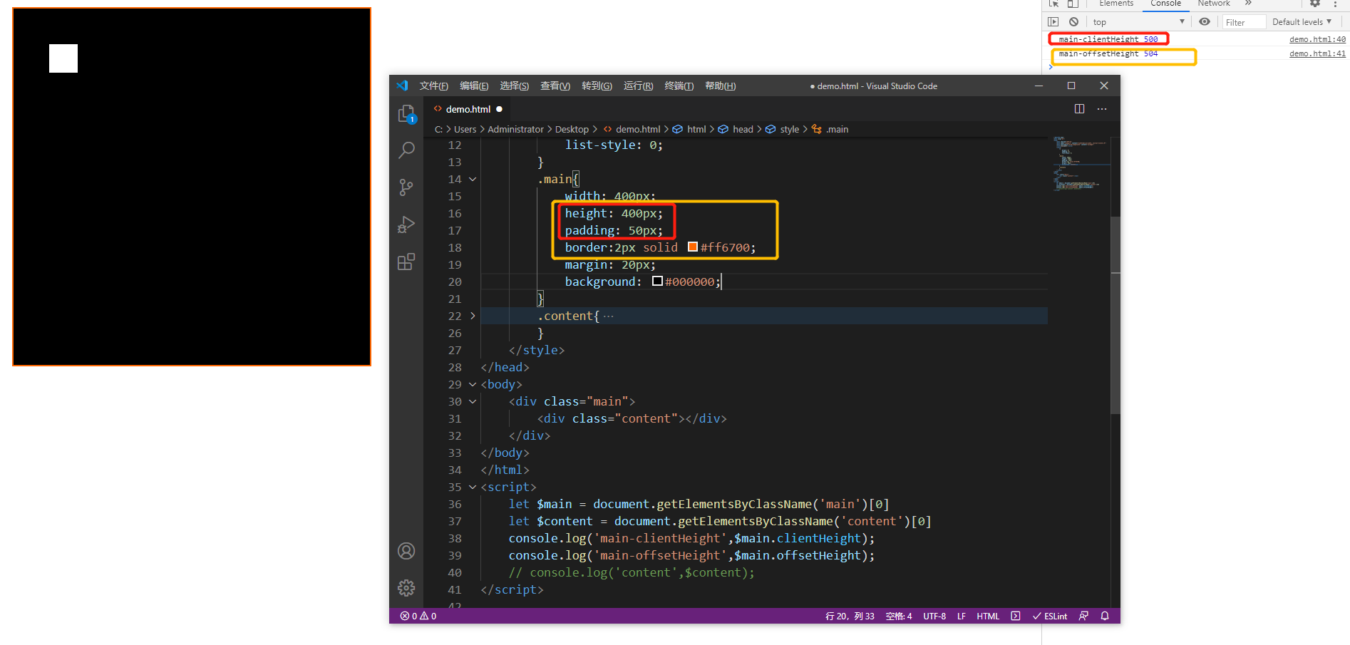Expand the folded .content rule on line 22
The image size is (1350, 645).
[473, 316]
